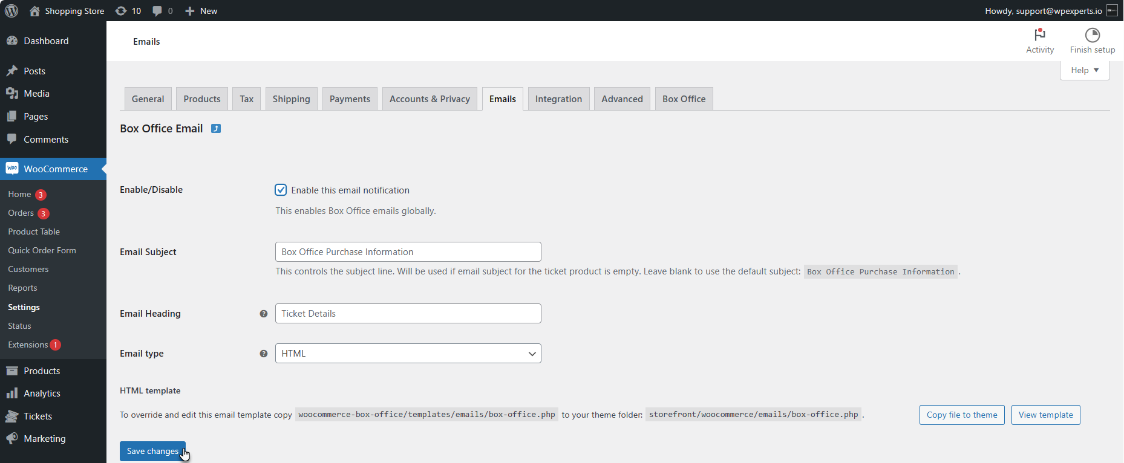The width and height of the screenshot is (1124, 463).
Task: Open the Extensions submenu link
Action: tap(28, 345)
